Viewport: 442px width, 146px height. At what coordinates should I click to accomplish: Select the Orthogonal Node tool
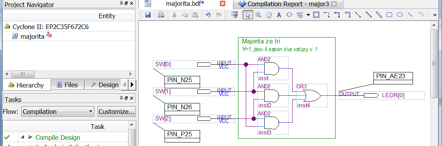click(x=326, y=15)
